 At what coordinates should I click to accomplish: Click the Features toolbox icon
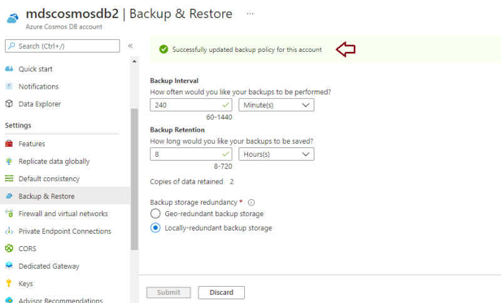(x=9, y=144)
